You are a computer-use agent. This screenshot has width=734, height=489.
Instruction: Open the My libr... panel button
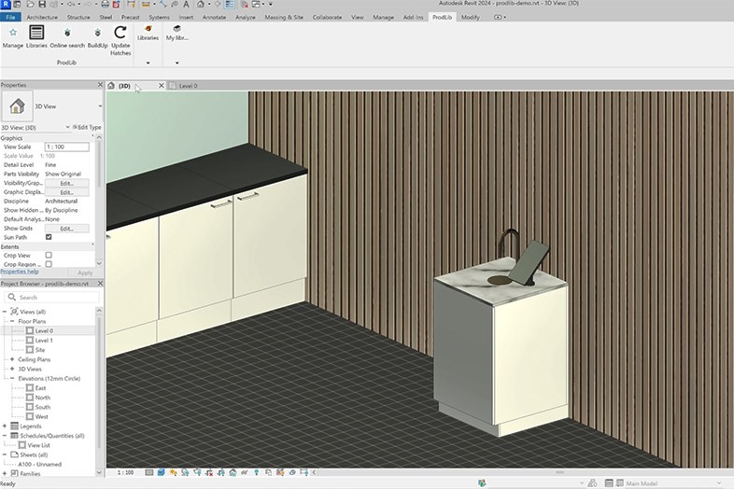176,33
